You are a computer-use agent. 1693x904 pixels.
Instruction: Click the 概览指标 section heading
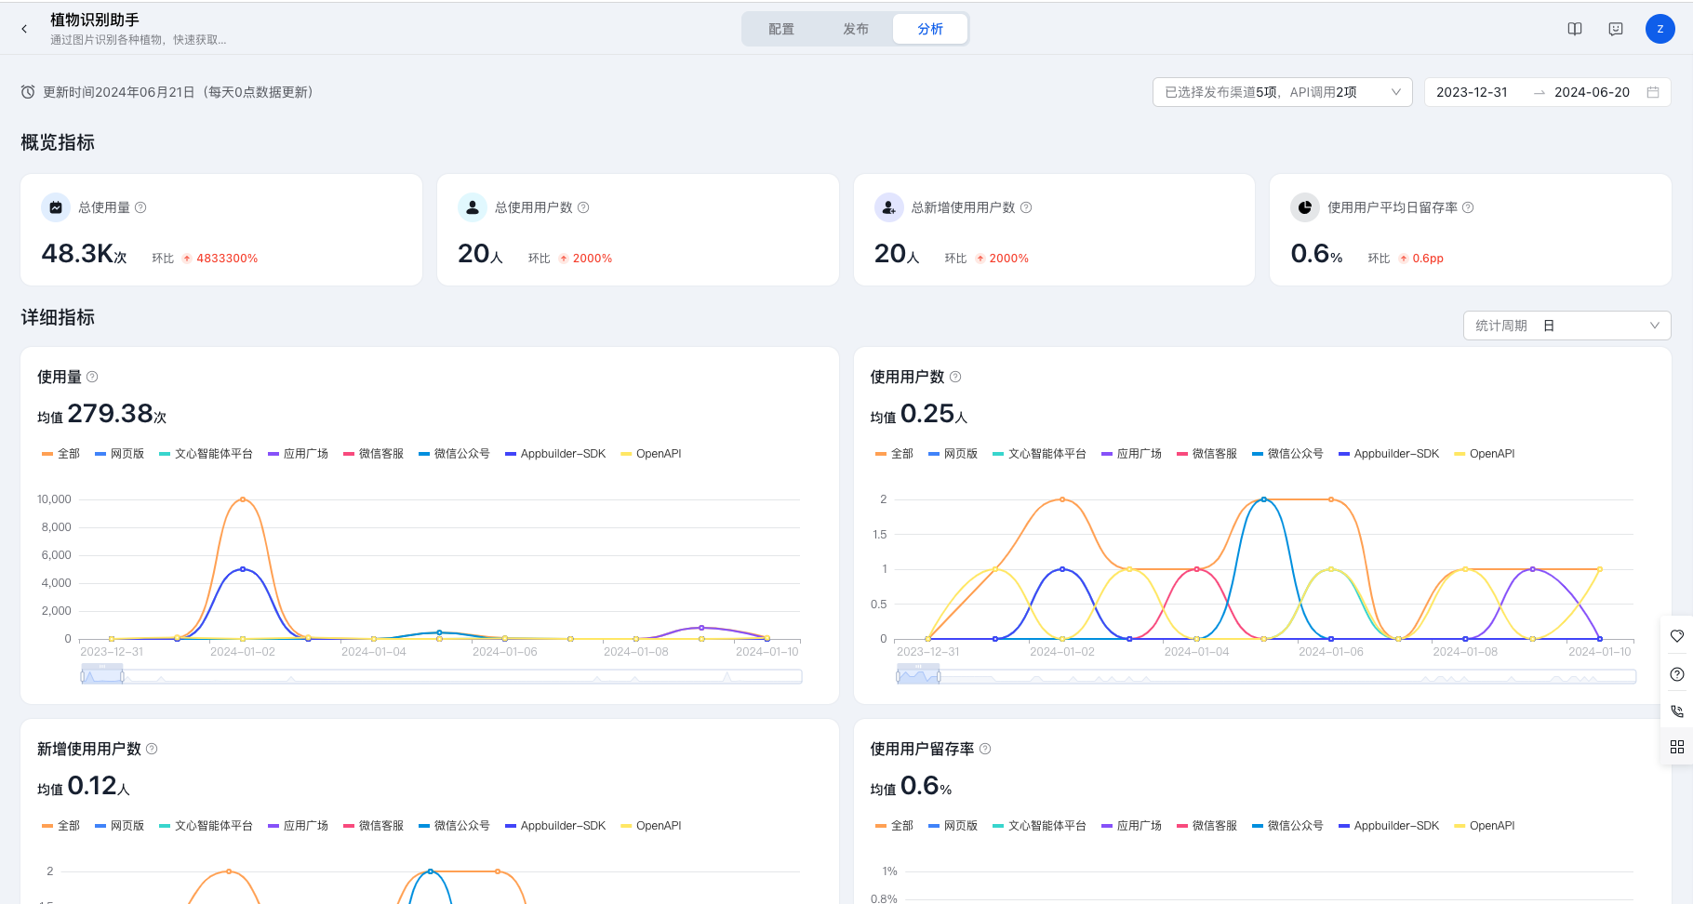(x=58, y=142)
